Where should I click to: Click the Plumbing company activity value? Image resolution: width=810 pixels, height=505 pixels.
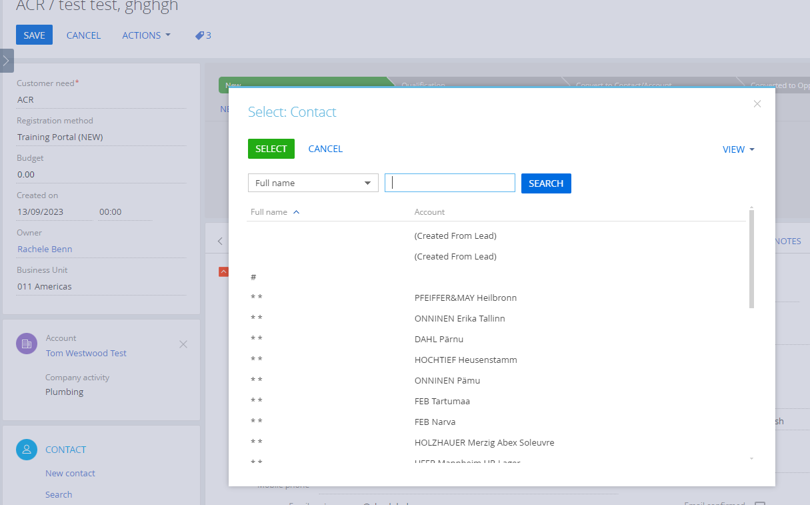[x=65, y=392]
